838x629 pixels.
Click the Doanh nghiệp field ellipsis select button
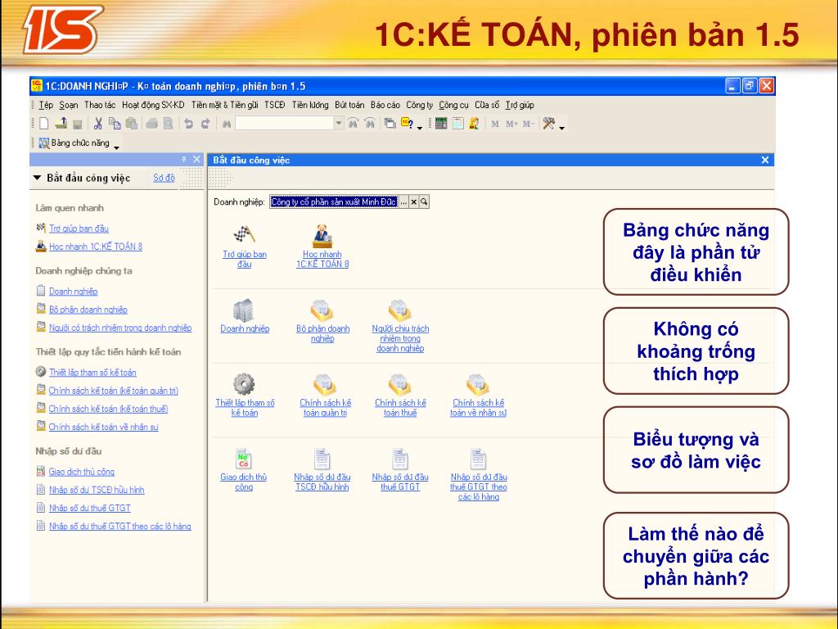[x=403, y=201]
